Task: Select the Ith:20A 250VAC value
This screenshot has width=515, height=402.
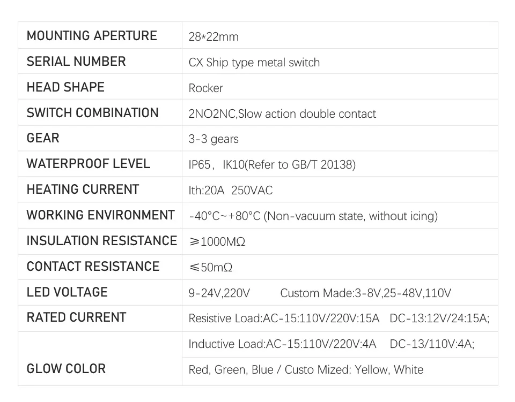Action: tap(231, 191)
